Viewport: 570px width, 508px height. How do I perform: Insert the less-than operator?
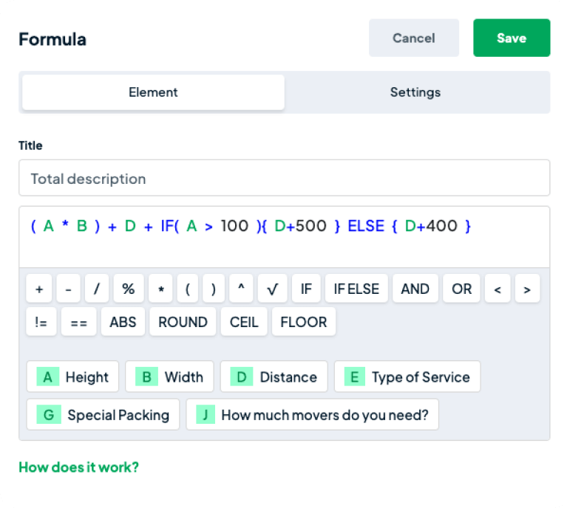[498, 289]
